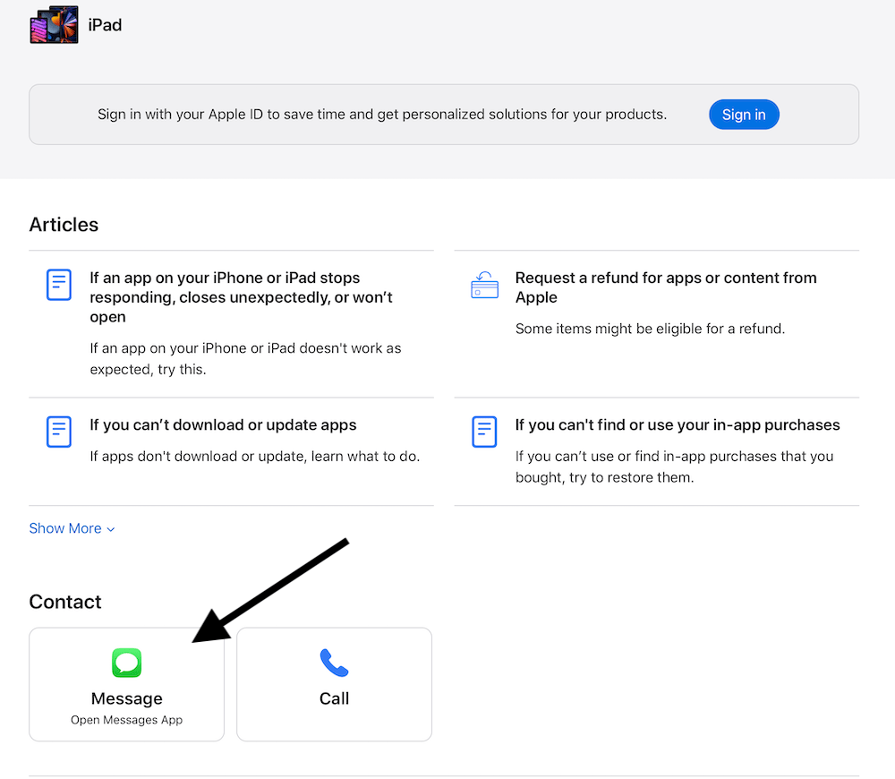Click the Articles section heading
Image resolution: width=895 pixels, height=779 pixels.
(64, 225)
